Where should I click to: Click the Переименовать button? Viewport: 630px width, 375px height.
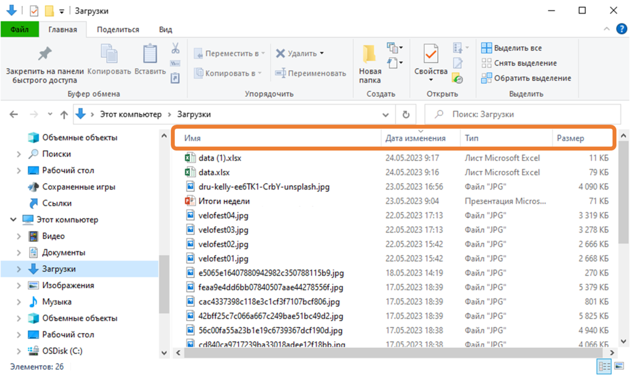[x=311, y=74]
